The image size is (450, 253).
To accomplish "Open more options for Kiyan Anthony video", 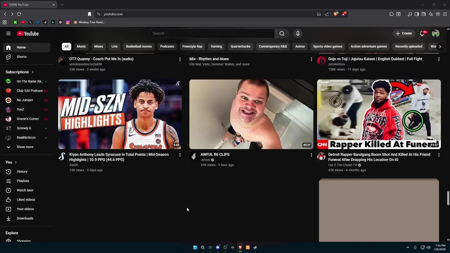I will (x=180, y=155).
